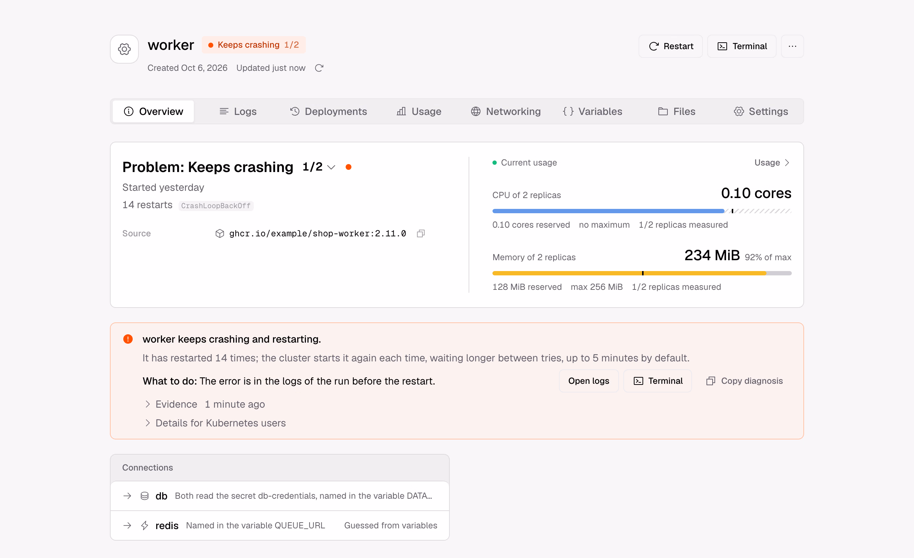Click the Keeps crashing 1/2 status badge
Image resolution: width=914 pixels, height=558 pixels.
click(254, 45)
